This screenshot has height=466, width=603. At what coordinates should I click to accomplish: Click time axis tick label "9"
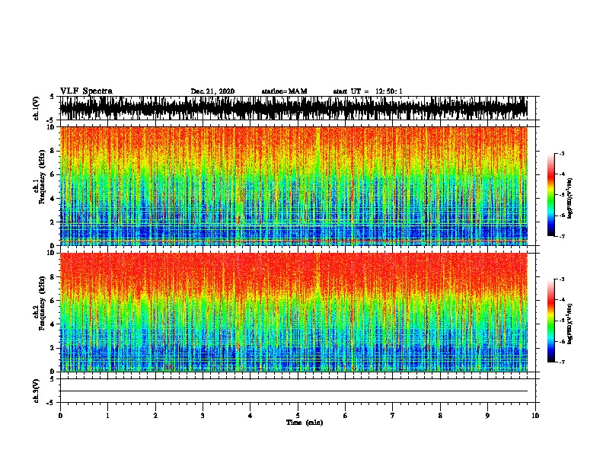pyautogui.click(x=487, y=416)
